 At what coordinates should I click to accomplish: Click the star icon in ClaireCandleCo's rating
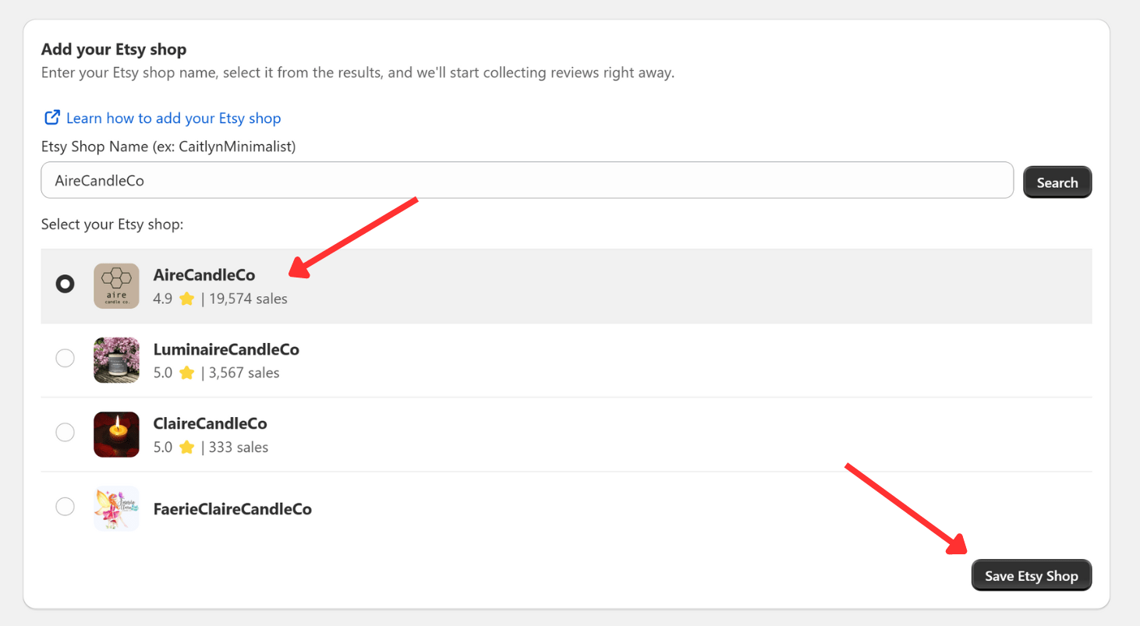pyautogui.click(x=186, y=447)
